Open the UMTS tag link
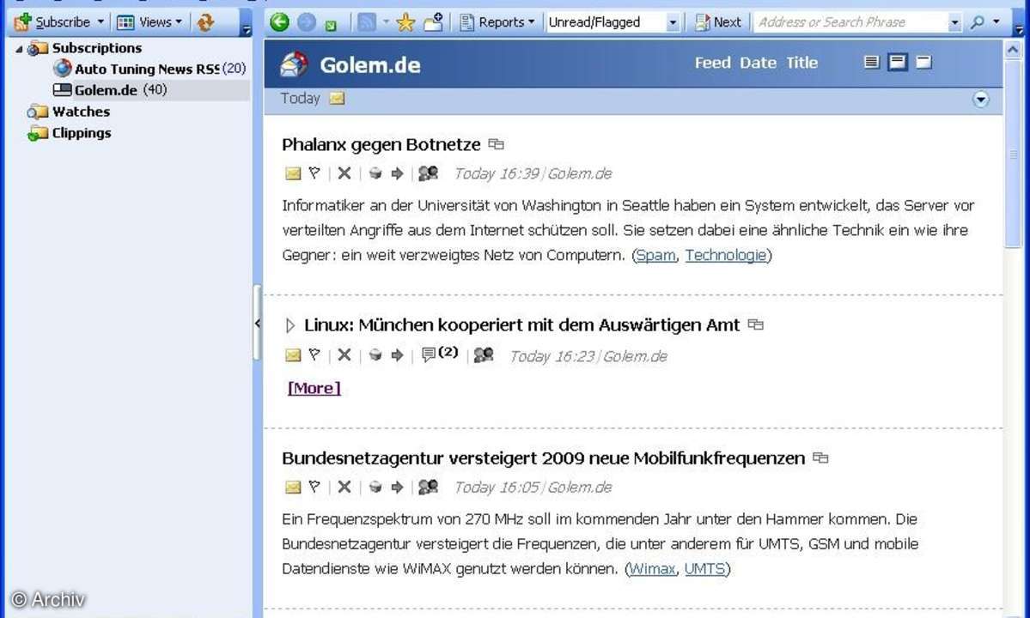 pos(704,569)
